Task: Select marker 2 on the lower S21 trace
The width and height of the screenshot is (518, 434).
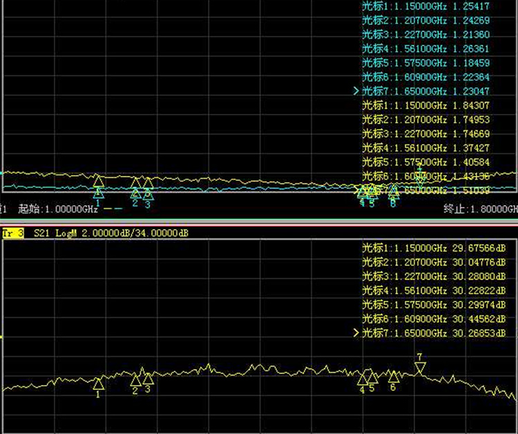Action: click(x=135, y=379)
